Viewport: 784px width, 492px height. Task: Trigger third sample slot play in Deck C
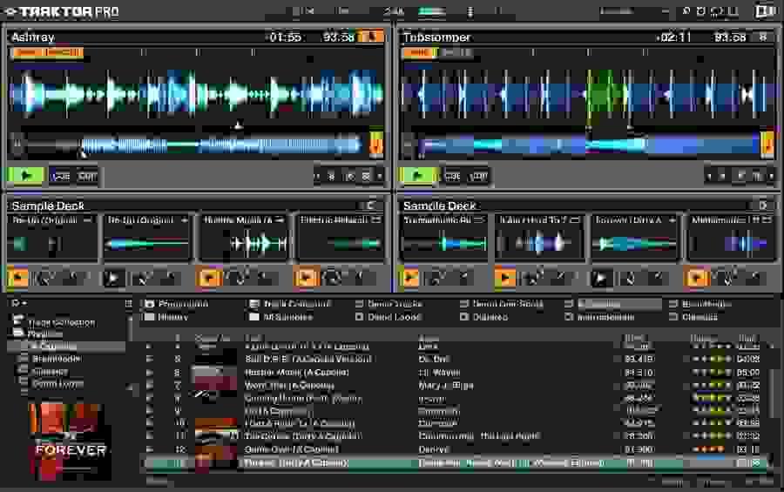pos(209,278)
